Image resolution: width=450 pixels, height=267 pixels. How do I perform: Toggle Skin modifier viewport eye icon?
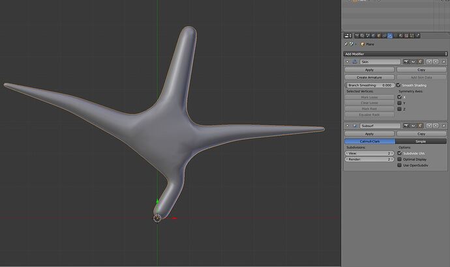(x=413, y=62)
